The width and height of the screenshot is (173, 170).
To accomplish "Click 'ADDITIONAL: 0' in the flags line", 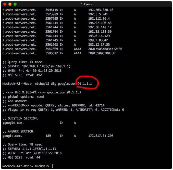I will tap(112, 110).
